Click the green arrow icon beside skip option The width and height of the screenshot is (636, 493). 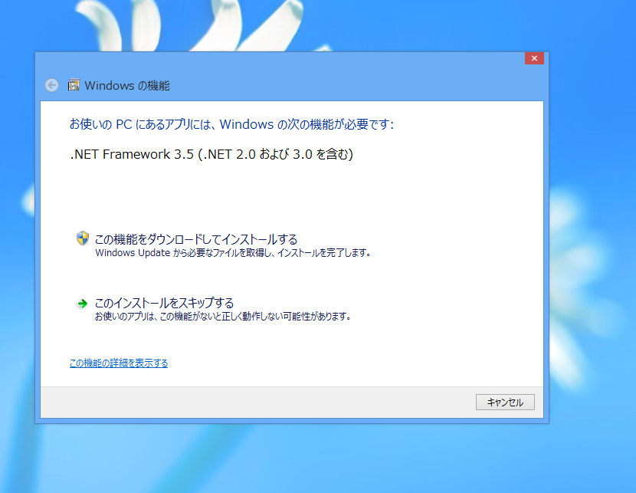pos(82,304)
